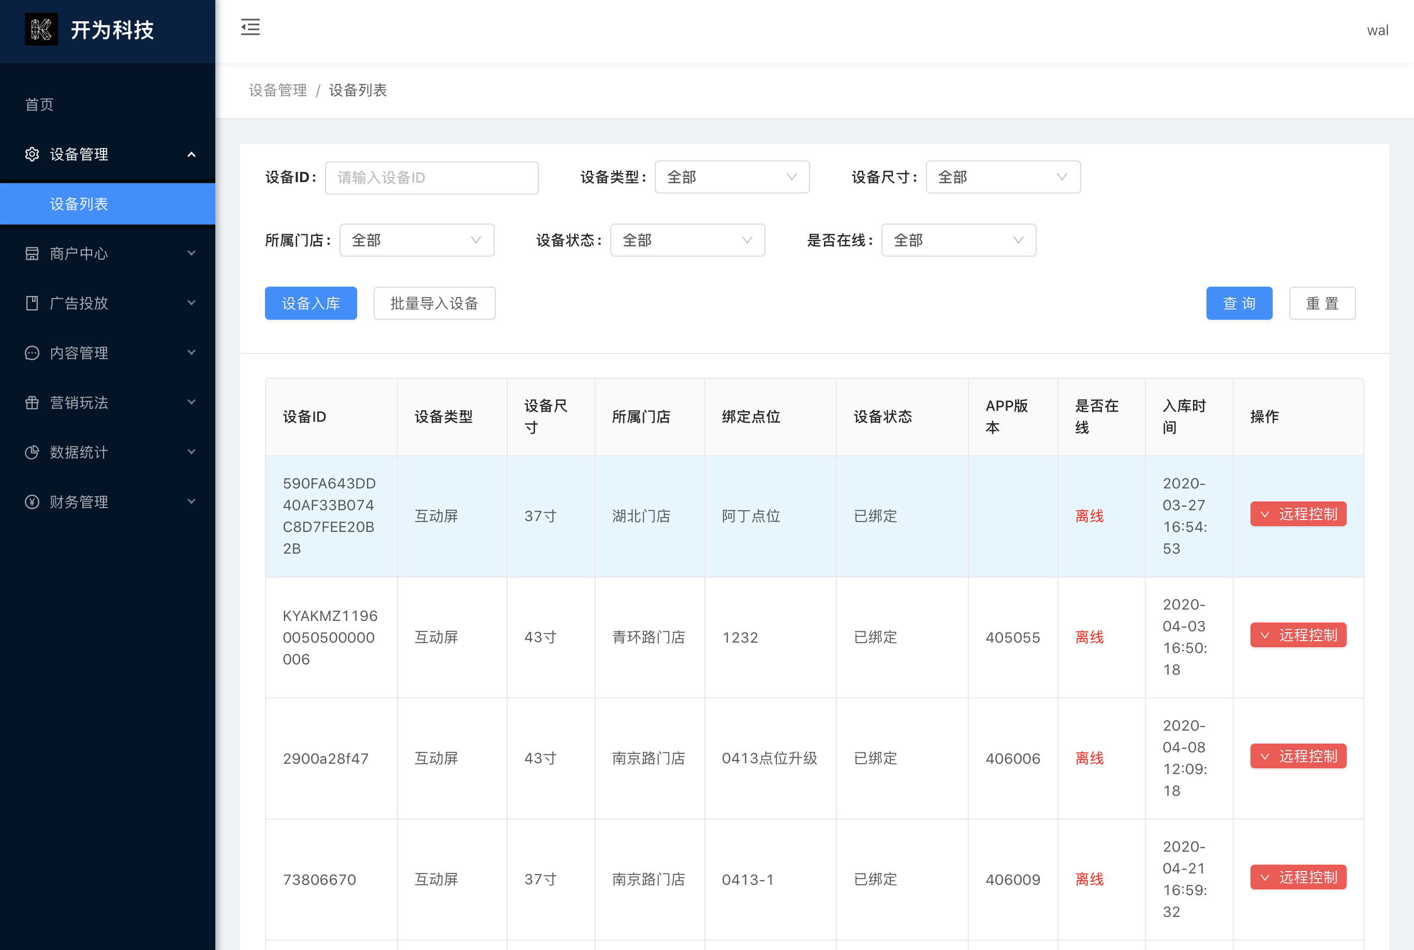Open the 内容管理 menu
Image resolution: width=1414 pixels, height=950 pixels.
coord(107,352)
